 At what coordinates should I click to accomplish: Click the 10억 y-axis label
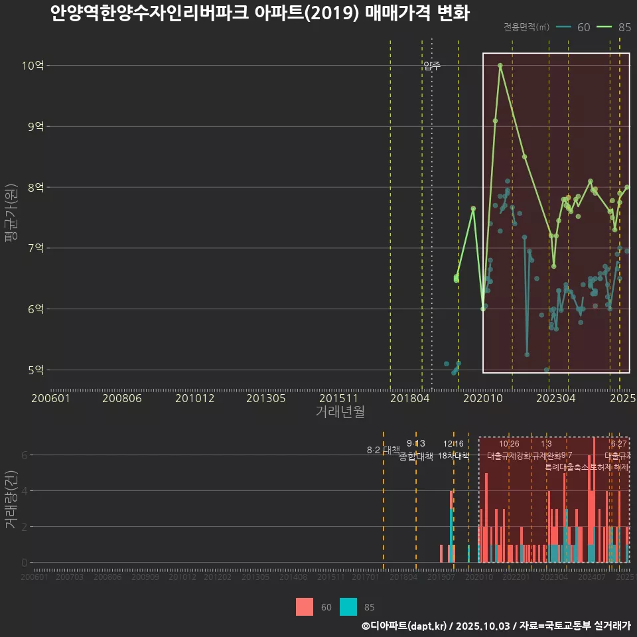[x=33, y=66]
